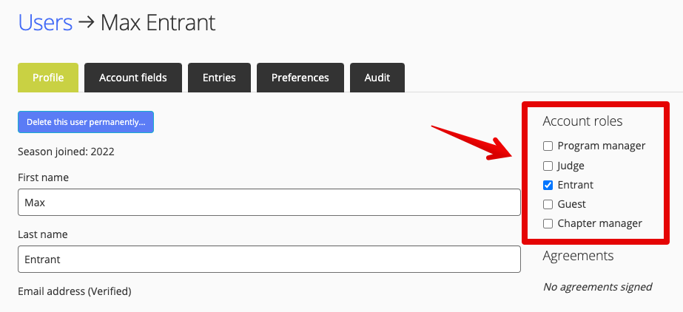Click Delete this user permanently button
Screen dimensions: 683x312
pyautogui.click(x=86, y=122)
